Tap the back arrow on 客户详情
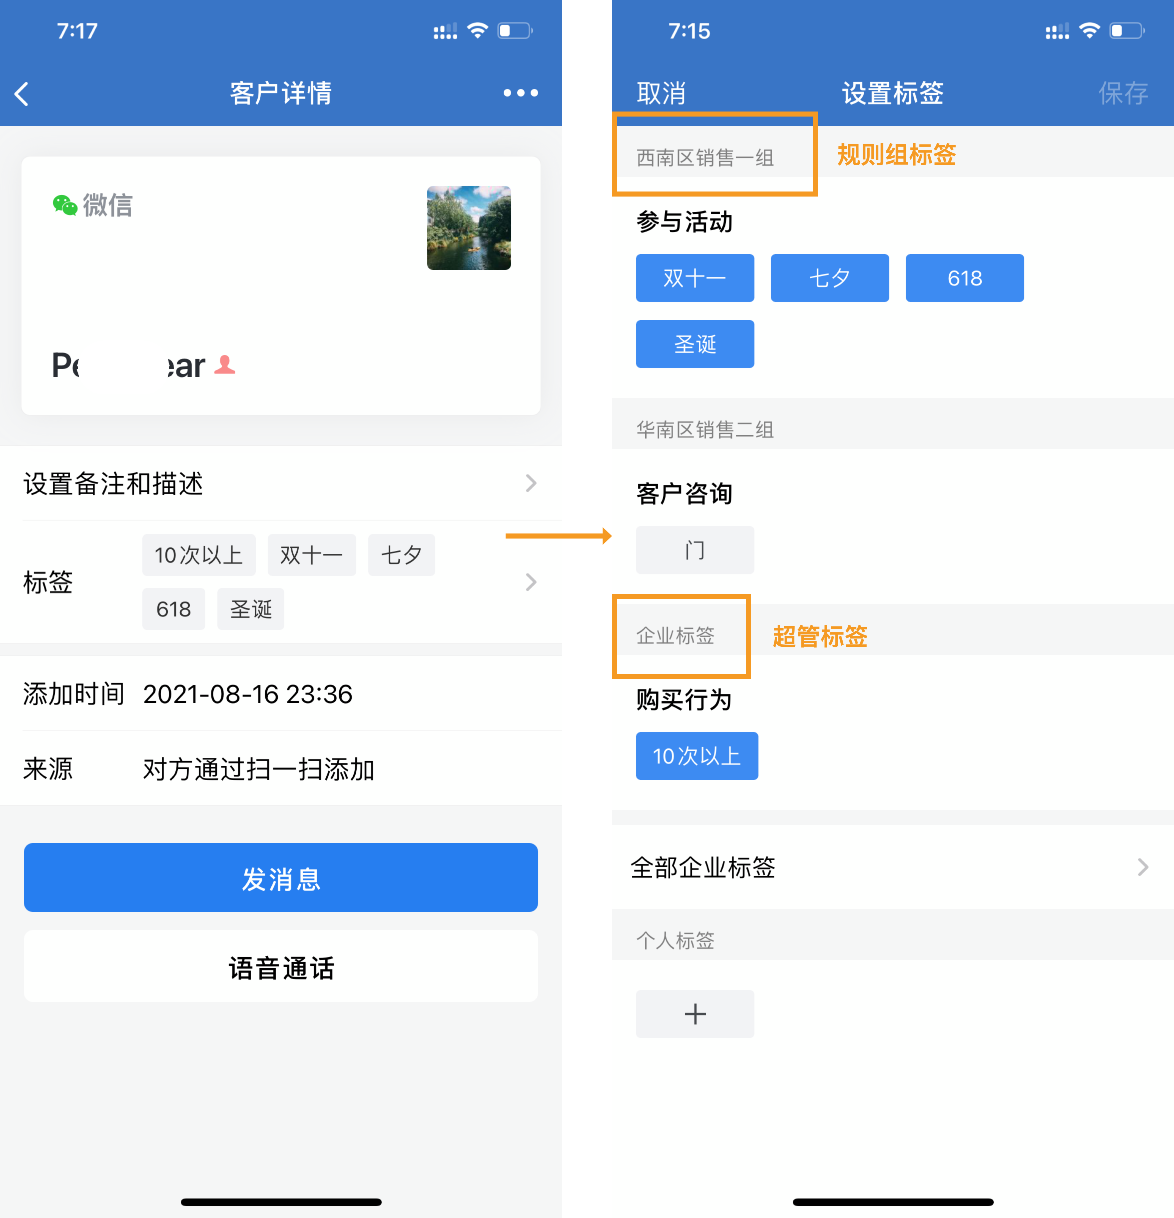 (22, 94)
